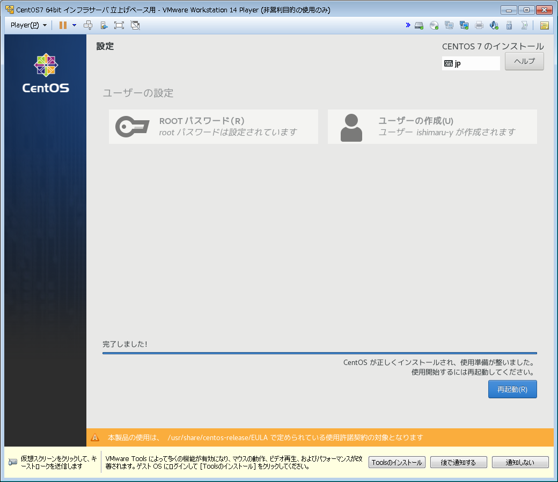This screenshot has height=482, width=558.
Task: Open the ヘルプ help button
Action: point(524,61)
